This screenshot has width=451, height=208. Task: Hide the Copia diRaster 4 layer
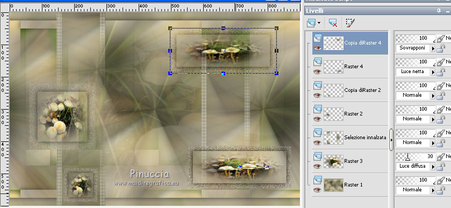(318, 48)
